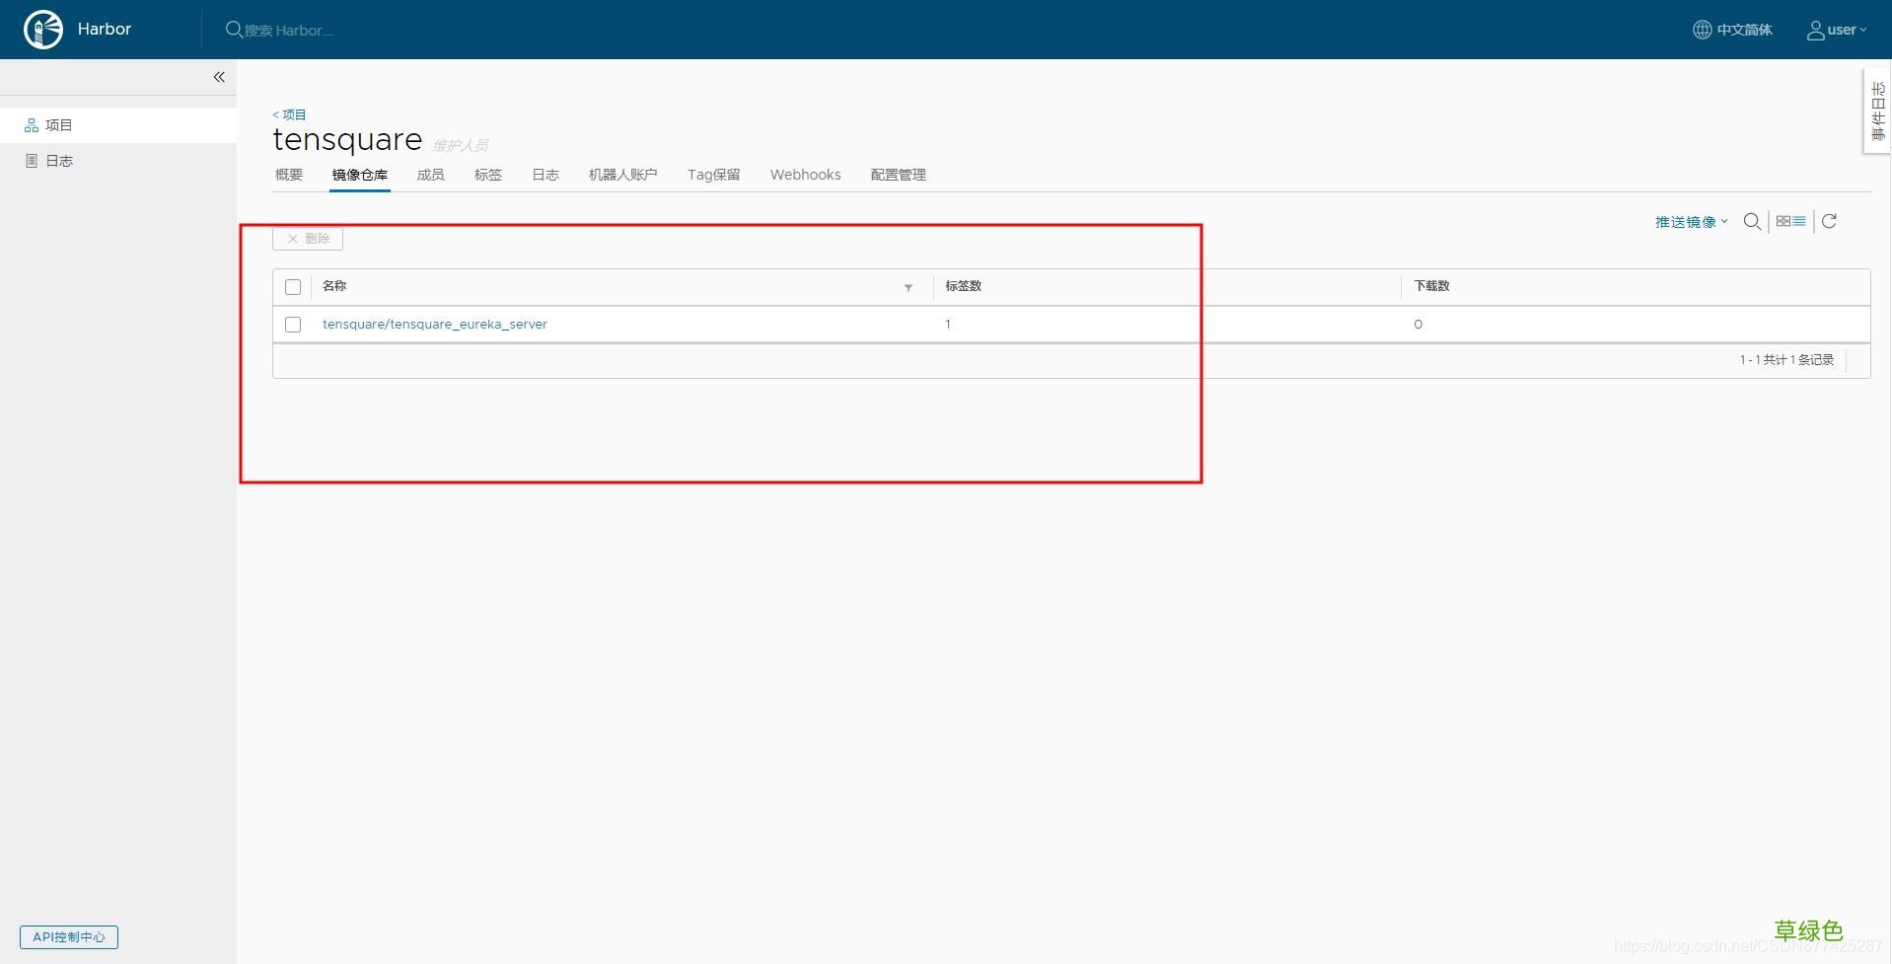The height and width of the screenshot is (964, 1892).
Task: Open tensquare/tensquare_eureka_server repository link
Action: pyautogui.click(x=435, y=324)
